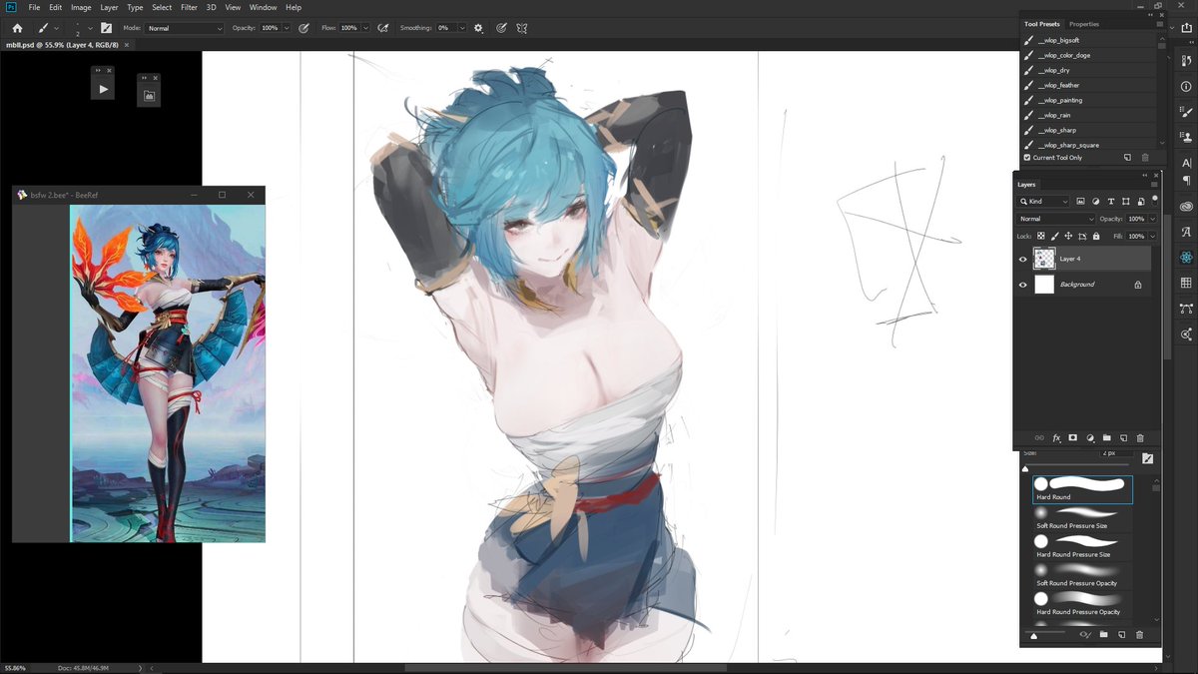The image size is (1198, 674).
Task: Click the Layer 4 thumbnail
Action: coord(1044,259)
